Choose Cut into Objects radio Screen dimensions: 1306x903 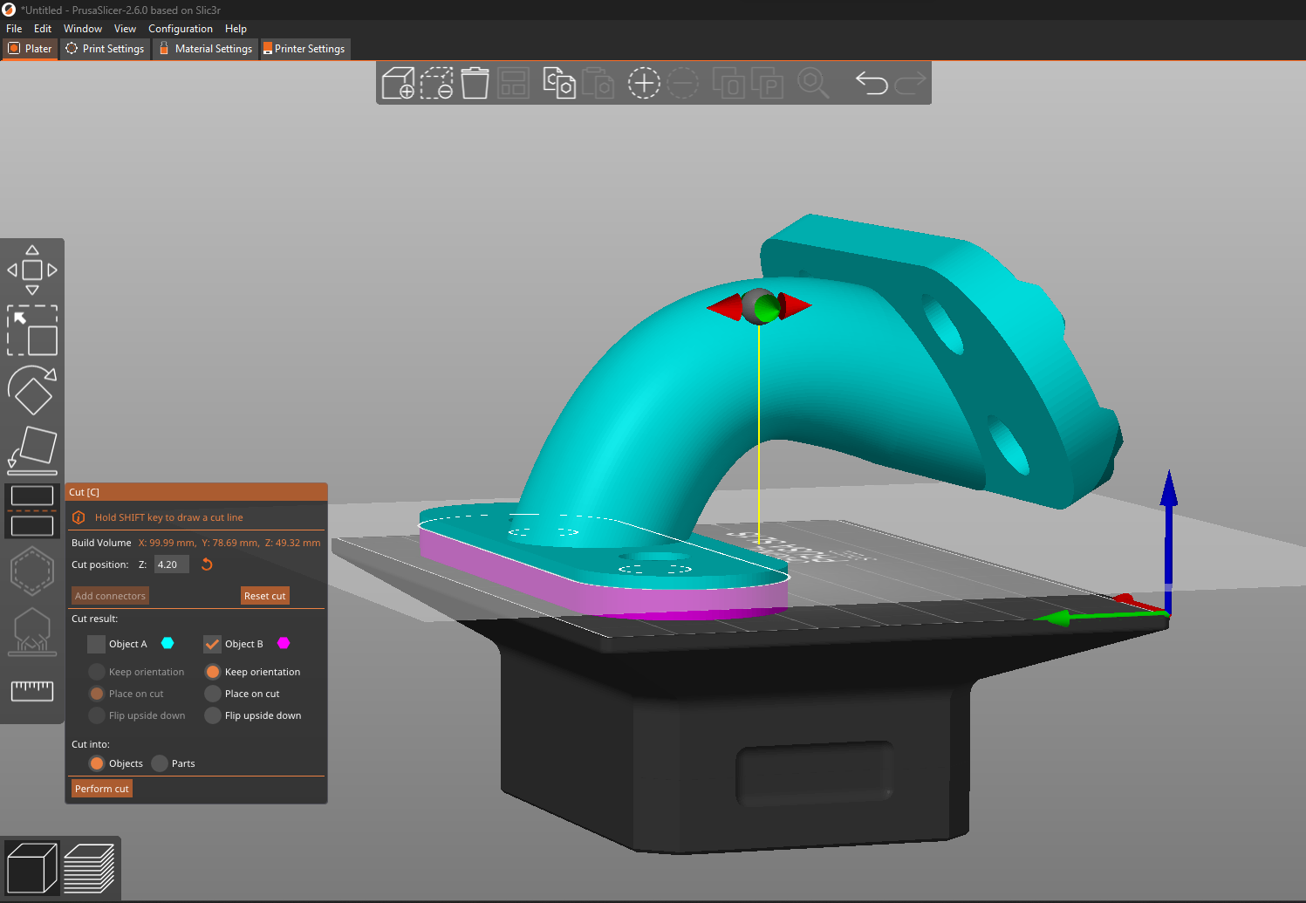[x=97, y=763]
